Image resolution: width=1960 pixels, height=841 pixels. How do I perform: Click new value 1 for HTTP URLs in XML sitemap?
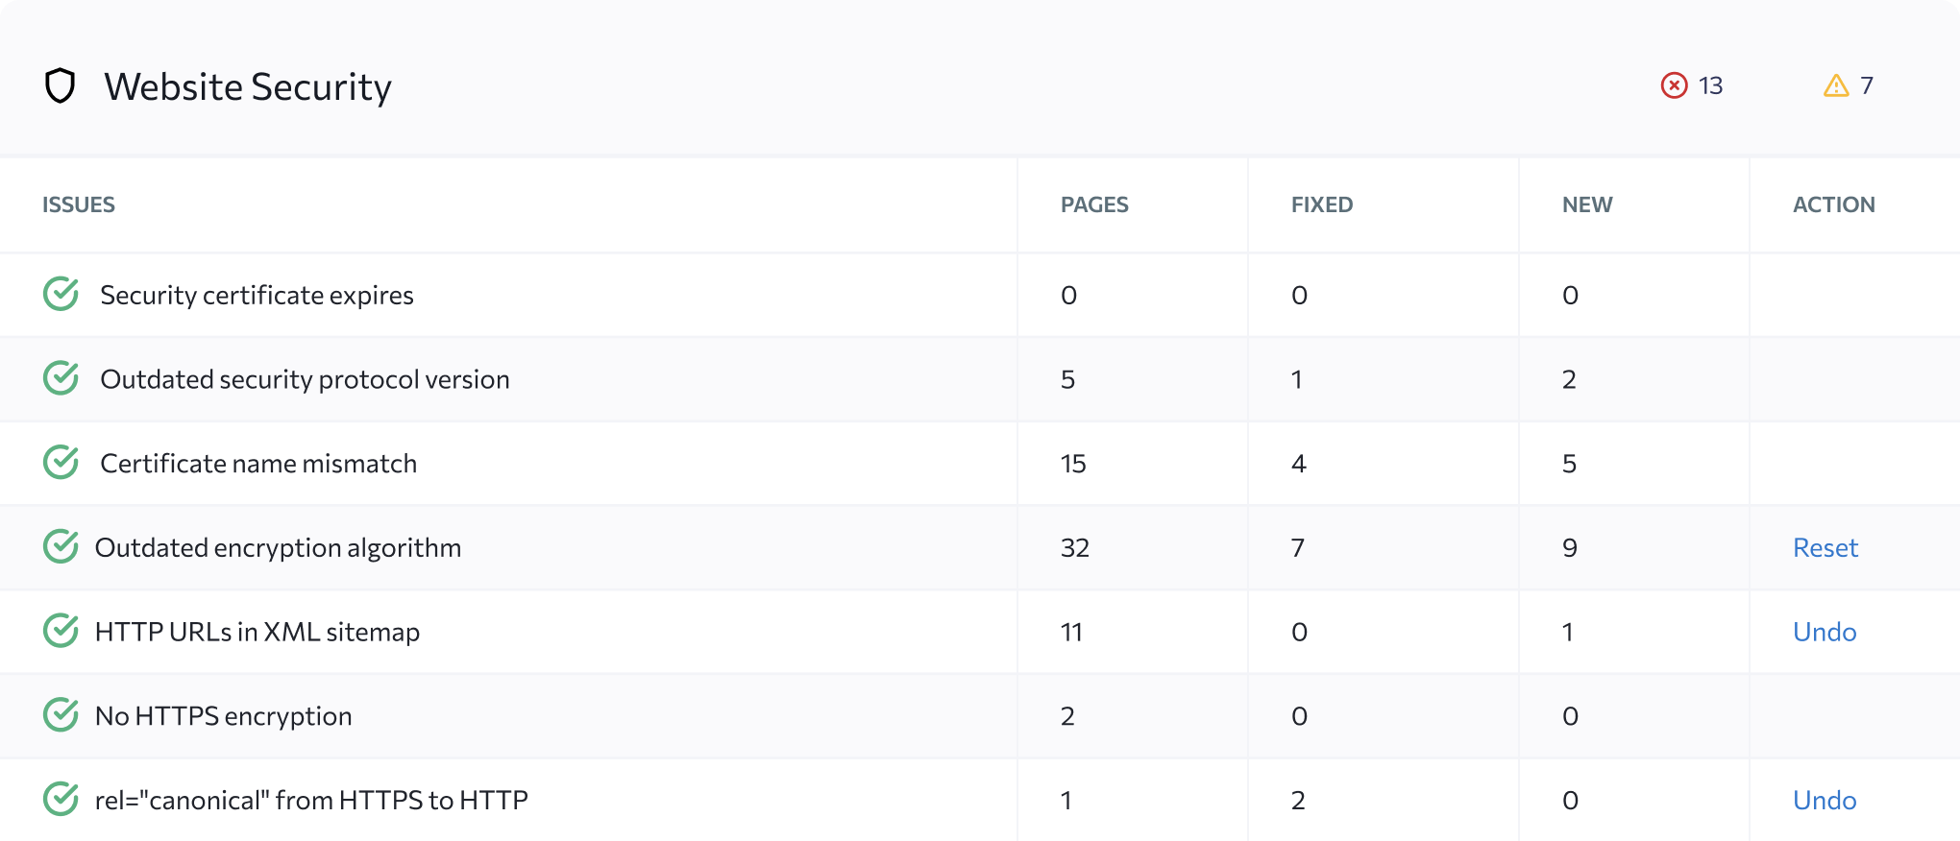pos(1568,632)
